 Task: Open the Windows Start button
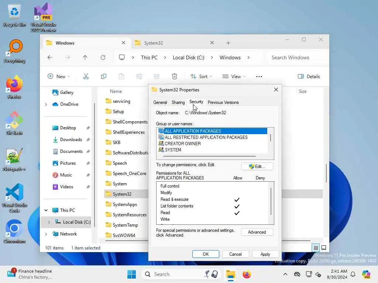pos(132,274)
